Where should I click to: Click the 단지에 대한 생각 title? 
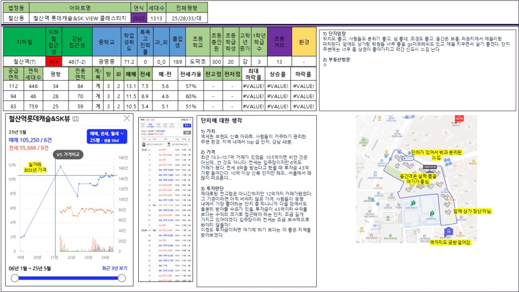pyautogui.click(x=222, y=121)
